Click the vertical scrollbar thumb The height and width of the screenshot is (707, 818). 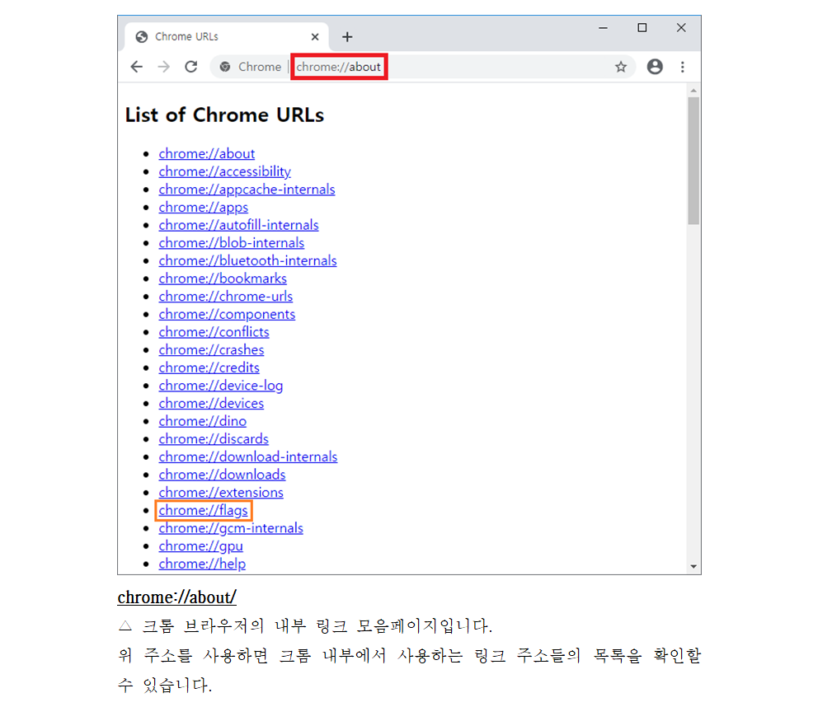tap(693, 161)
